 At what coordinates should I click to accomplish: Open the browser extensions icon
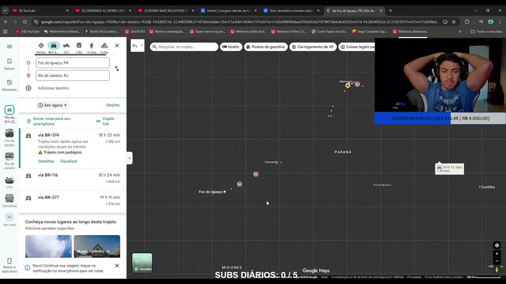(467, 22)
